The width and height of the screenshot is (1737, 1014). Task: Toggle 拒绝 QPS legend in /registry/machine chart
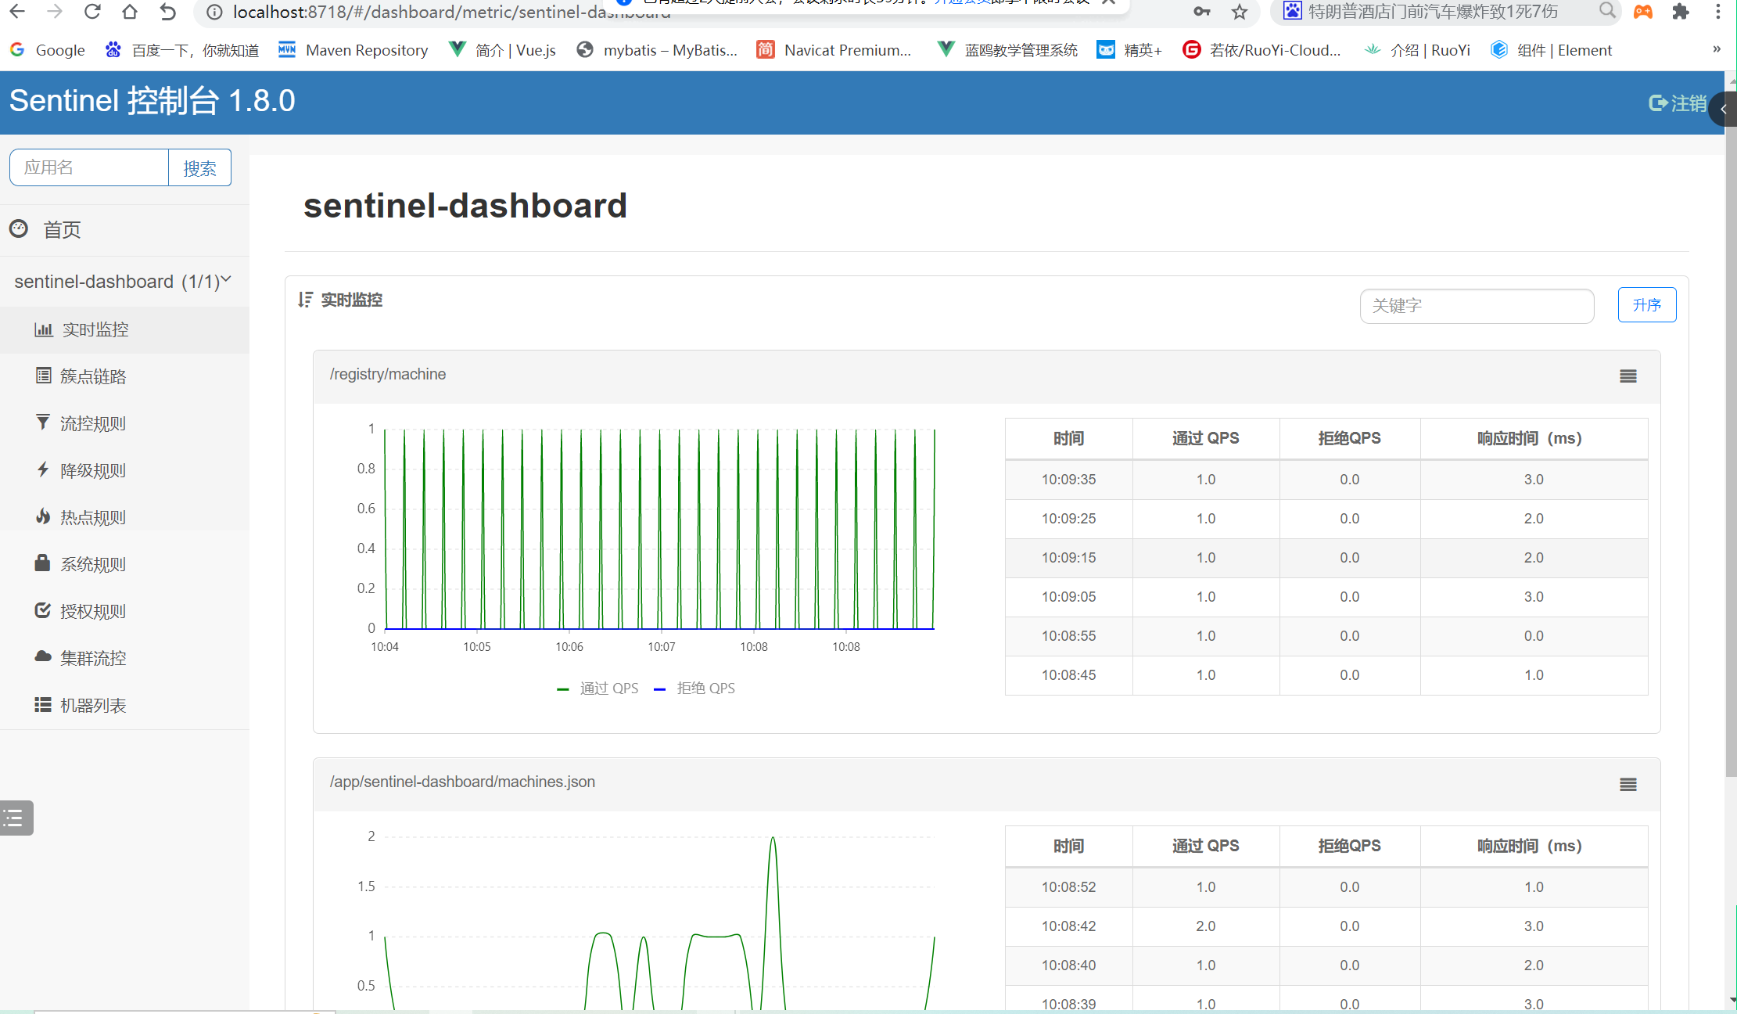point(694,689)
